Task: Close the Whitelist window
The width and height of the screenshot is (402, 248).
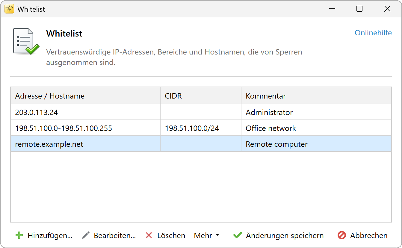Action: [387, 9]
